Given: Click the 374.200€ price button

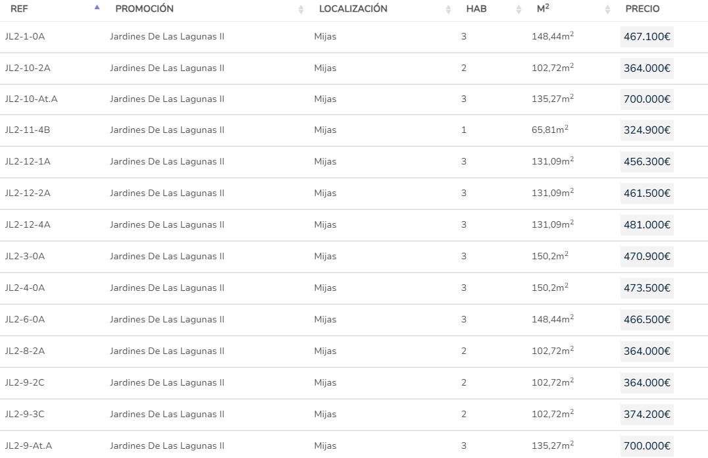Looking at the screenshot, I should click(647, 414).
